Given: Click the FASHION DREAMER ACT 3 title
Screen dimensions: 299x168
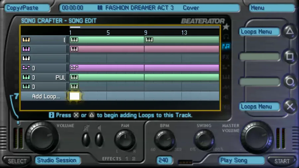Looking at the screenshot, I should (x=140, y=8).
